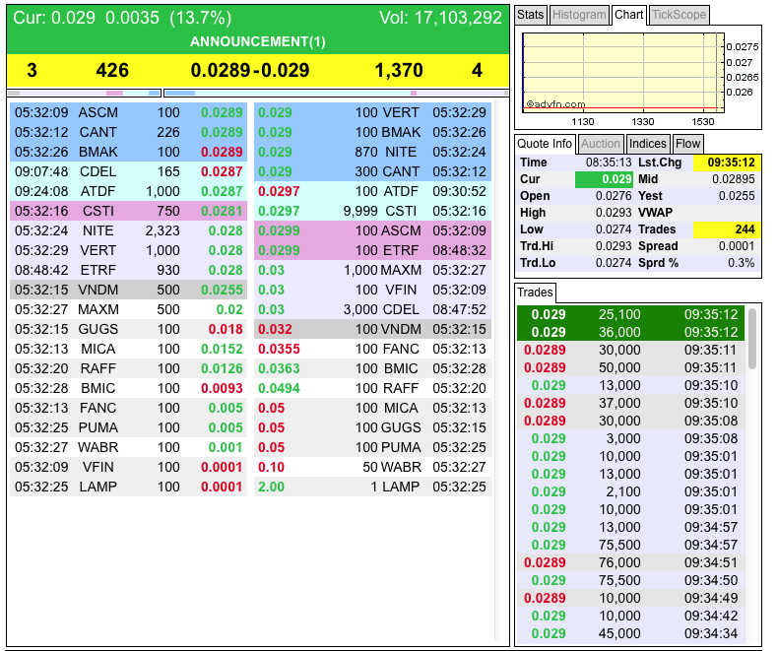778x651 pixels.
Task: Select the ASCM bid row at 0.0289
Action: click(x=128, y=112)
